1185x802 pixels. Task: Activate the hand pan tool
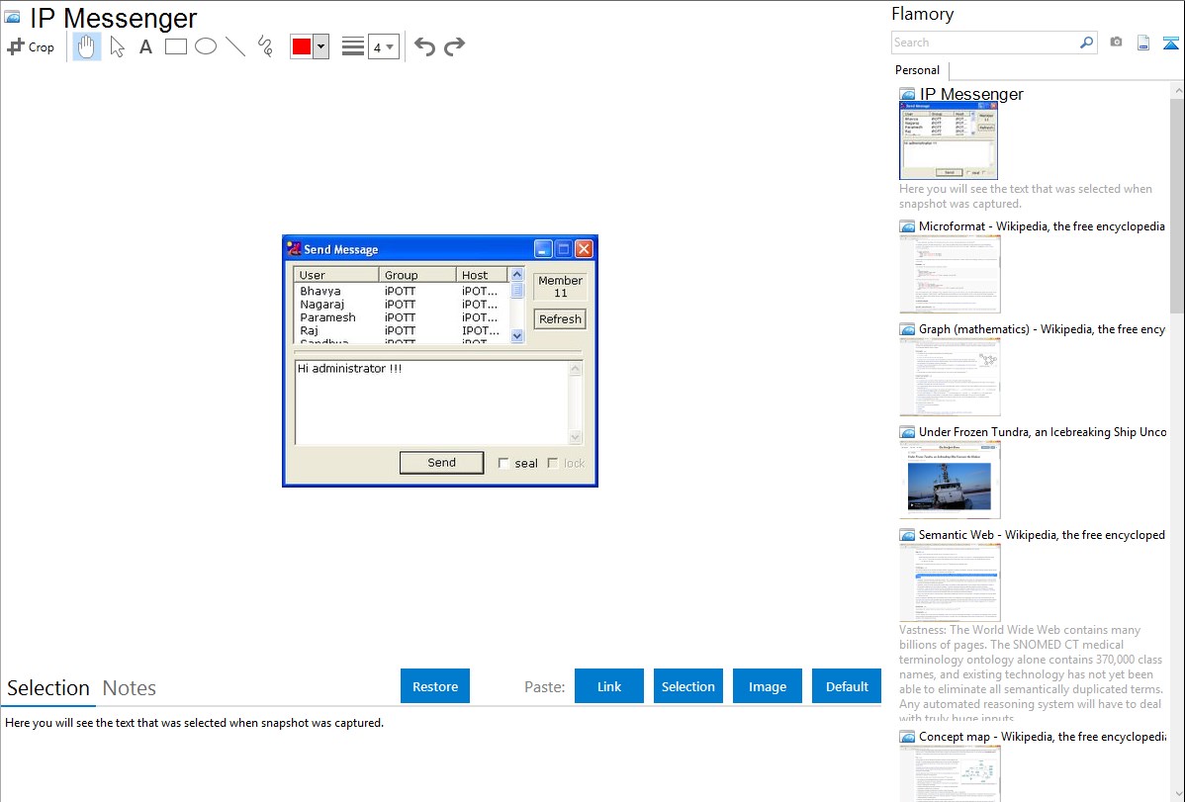click(87, 46)
